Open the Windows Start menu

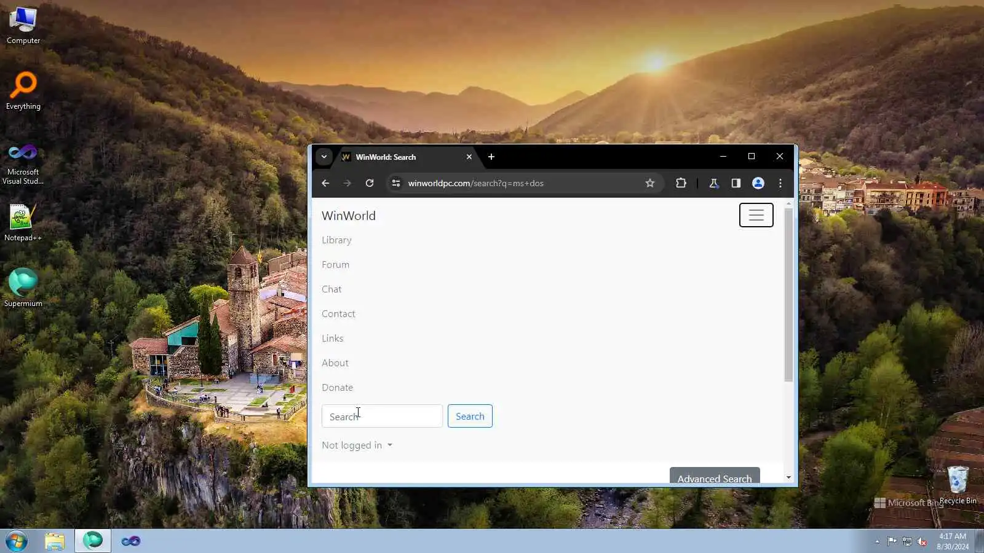click(17, 541)
